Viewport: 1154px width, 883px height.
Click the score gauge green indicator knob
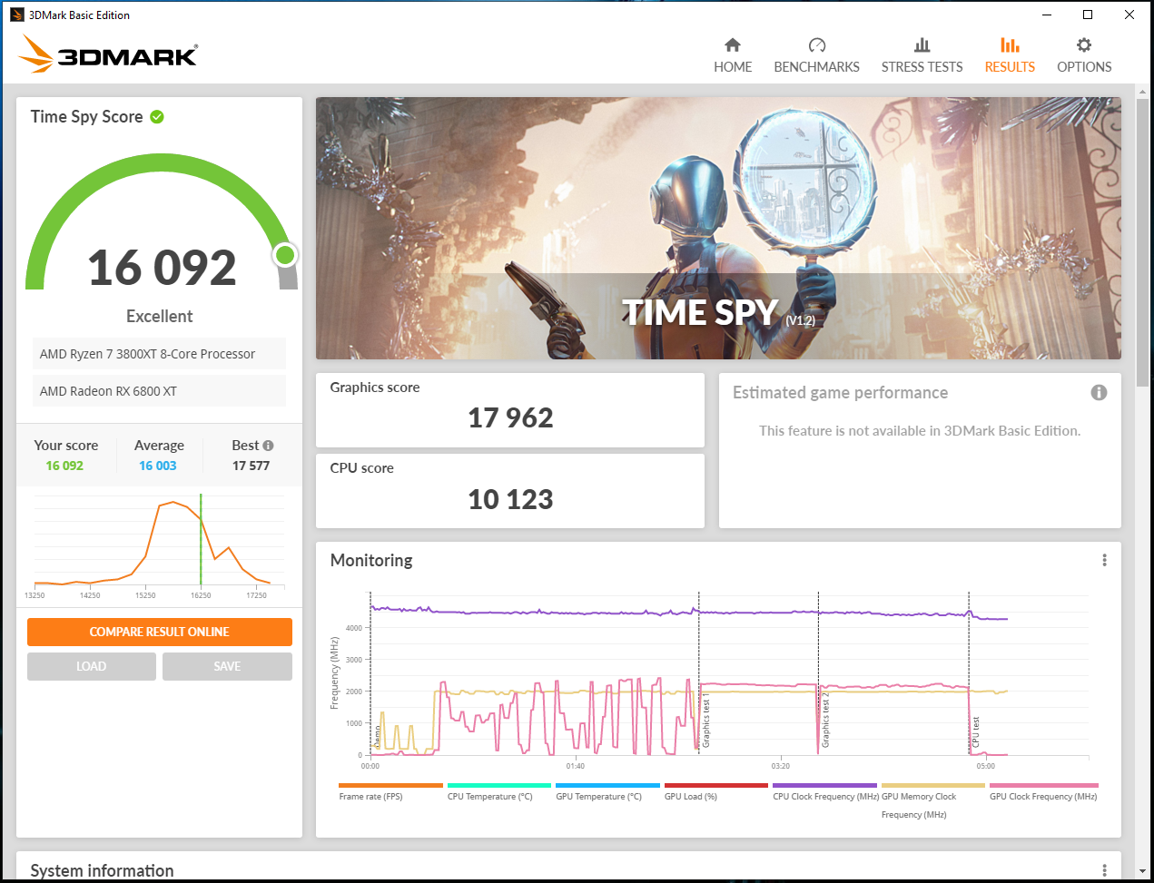(x=285, y=255)
